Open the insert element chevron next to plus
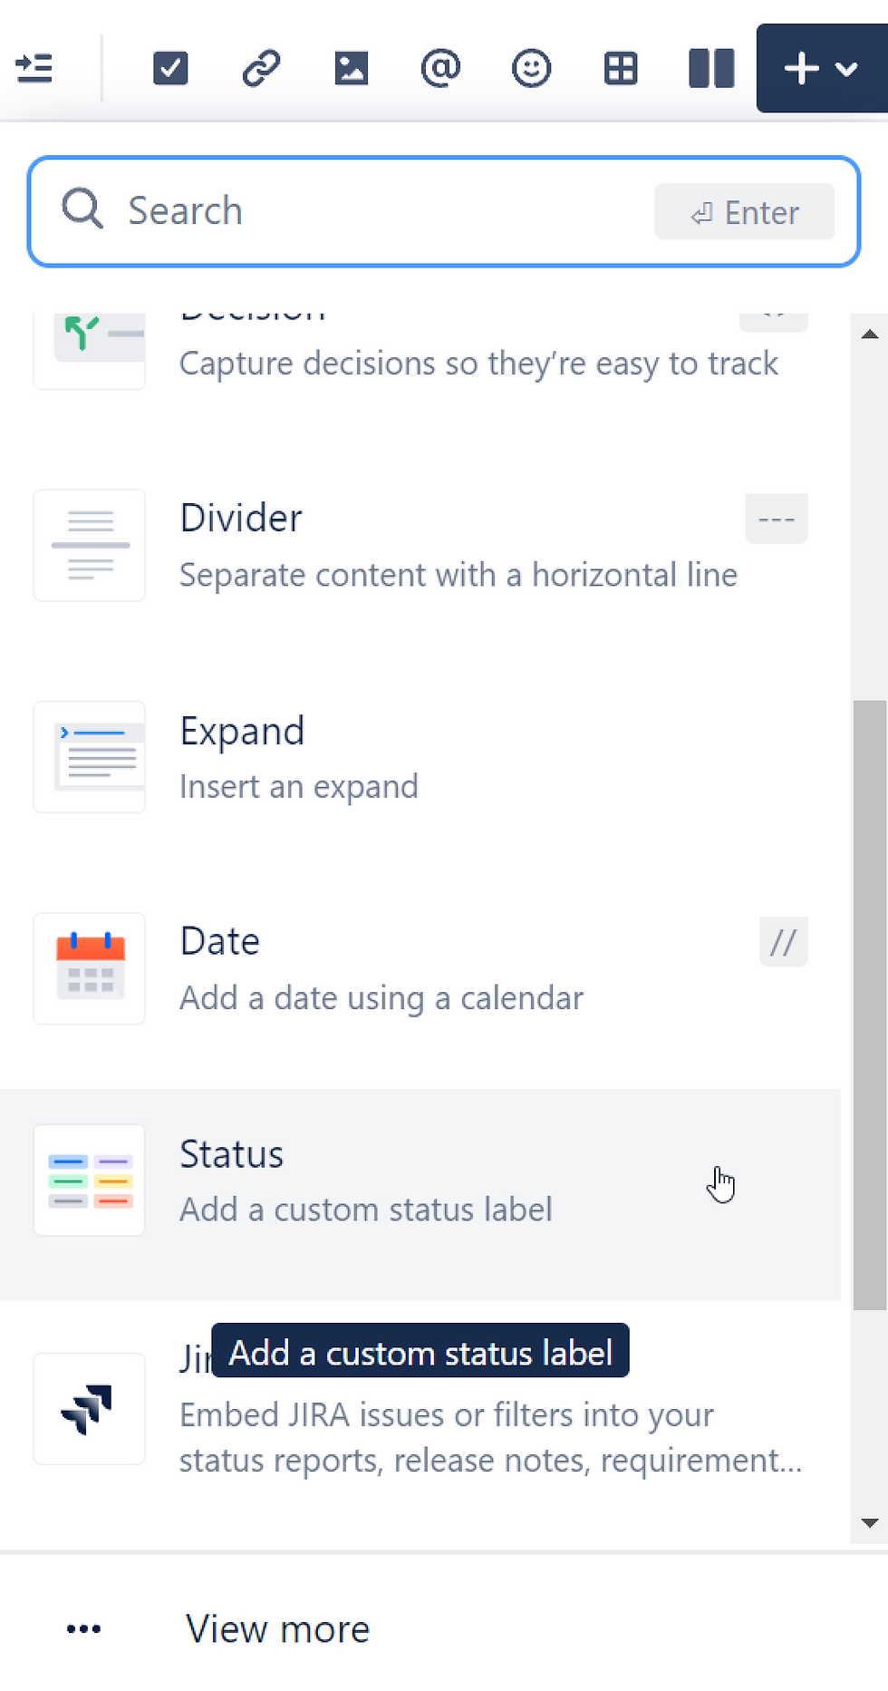 point(846,68)
